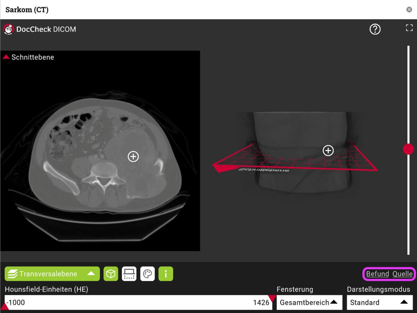Switch to the Befund tab
The height and width of the screenshot is (313, 417).
click(377, 274)
